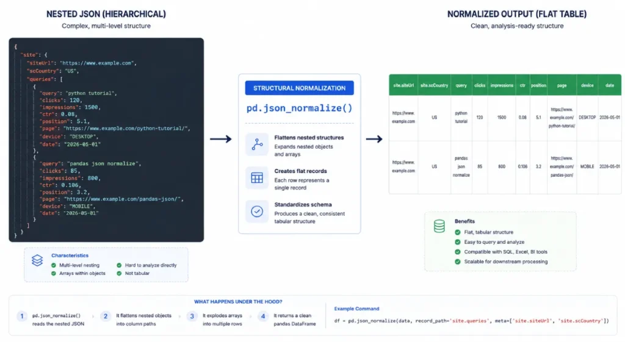This screenshot has height=342, width=625.
Task: Click the Standardizes schema checkmark circle icon
Action: (257, 212)
